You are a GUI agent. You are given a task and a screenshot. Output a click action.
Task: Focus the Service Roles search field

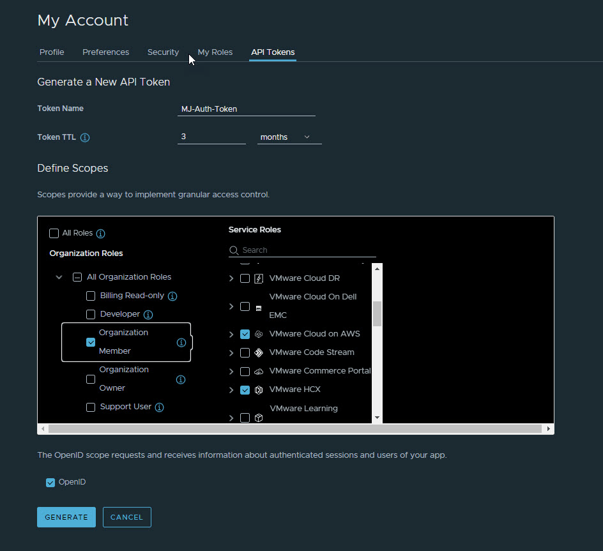[x=302, y=250]
